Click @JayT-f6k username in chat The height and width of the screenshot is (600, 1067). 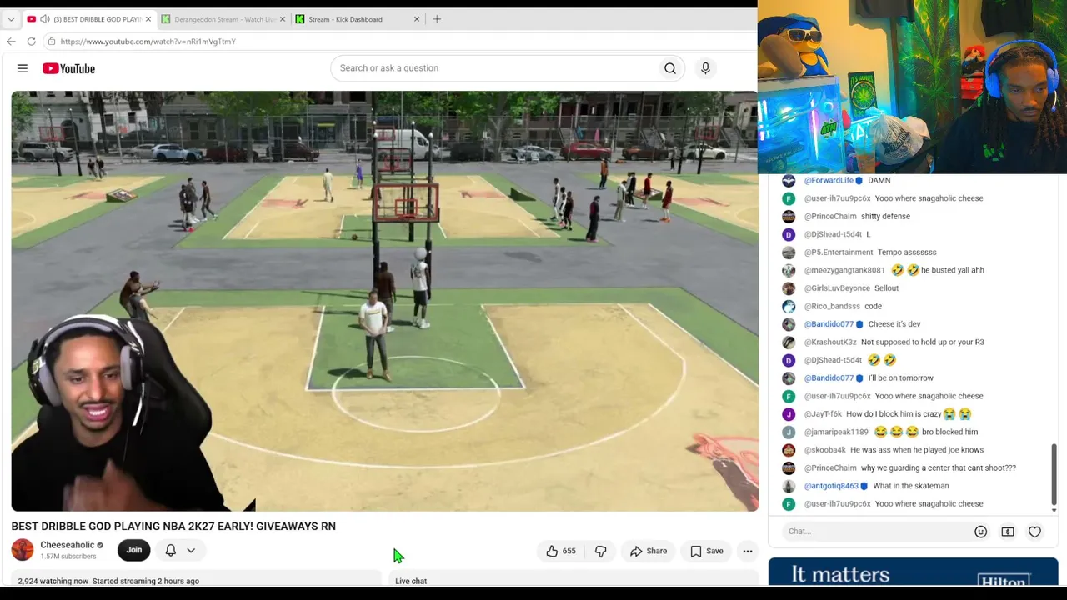click(x=822, y=414)
